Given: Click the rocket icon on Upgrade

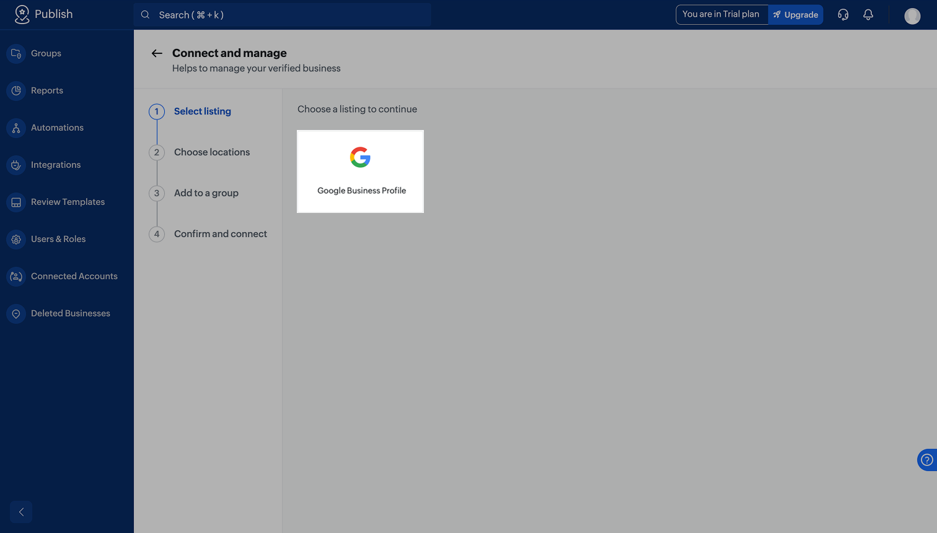Looking at the screenshot, I should [777, 15].
